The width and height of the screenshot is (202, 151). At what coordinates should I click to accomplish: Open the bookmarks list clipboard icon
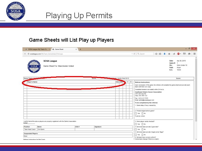(x=160, y=54)
